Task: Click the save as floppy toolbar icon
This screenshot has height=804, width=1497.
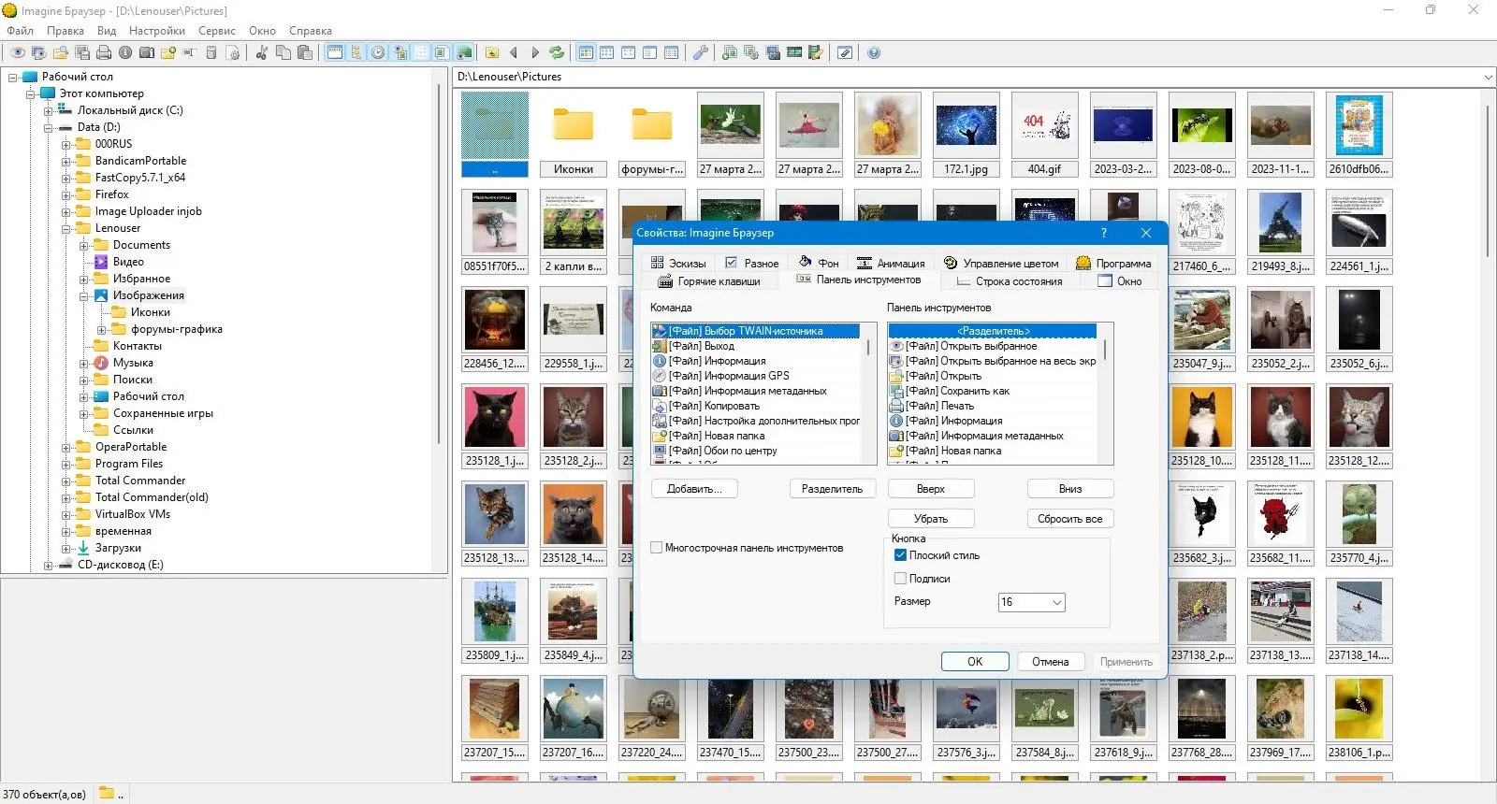Action: pos(82,53)
